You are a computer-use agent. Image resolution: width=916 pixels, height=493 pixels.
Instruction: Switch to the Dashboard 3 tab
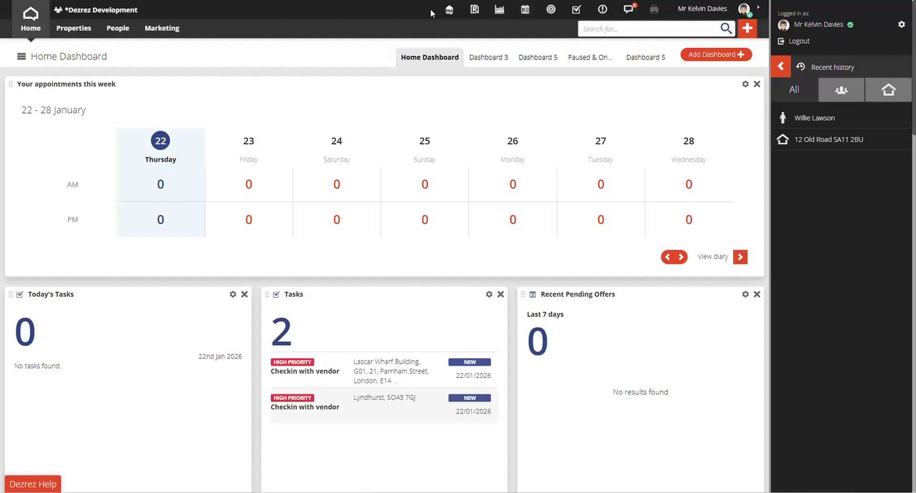pyautogui.click(x=489, y=57)
